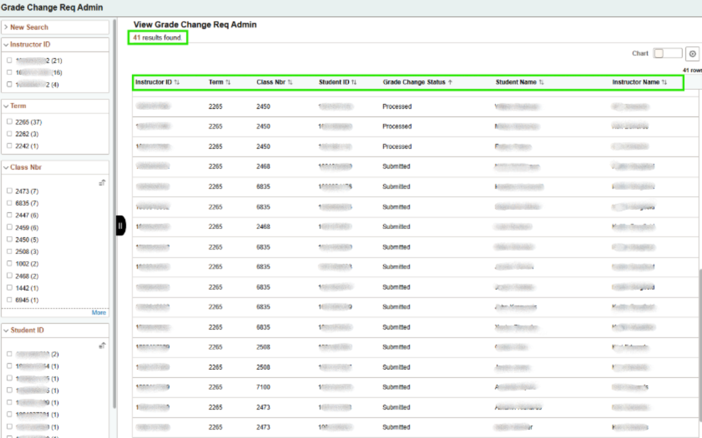Screen dimensions: 702x438
Task: Select Class Nbr 2473 (7) checkbox
Action: [9, 191]
